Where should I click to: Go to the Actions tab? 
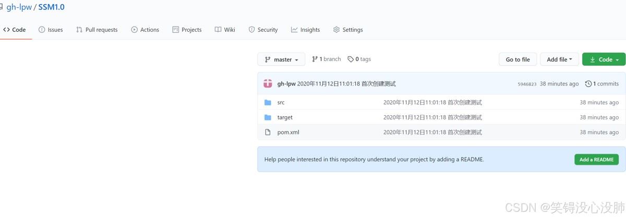(145, 30)
